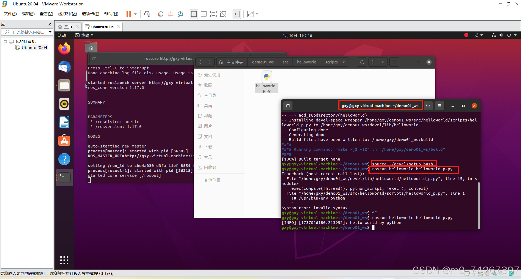This screenshot has height=279, width=521.
Task: Enter VMware full screen mode
Action: (213, 14)
